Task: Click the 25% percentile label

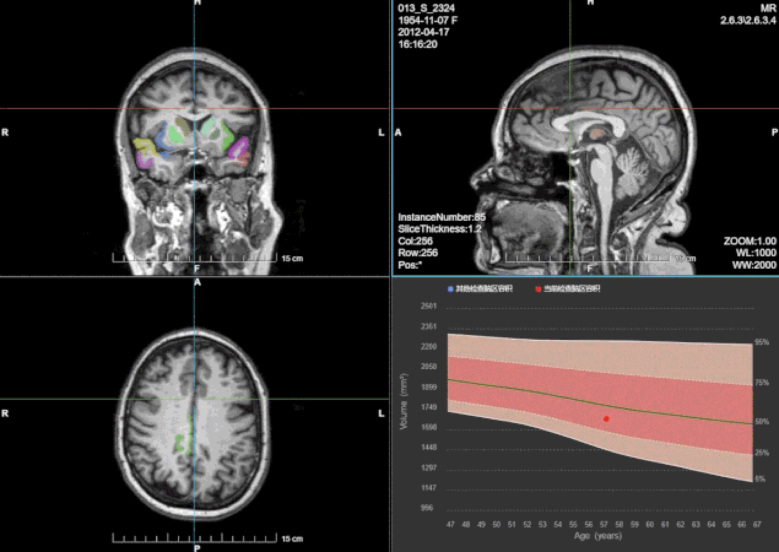Action: [761, 453]
